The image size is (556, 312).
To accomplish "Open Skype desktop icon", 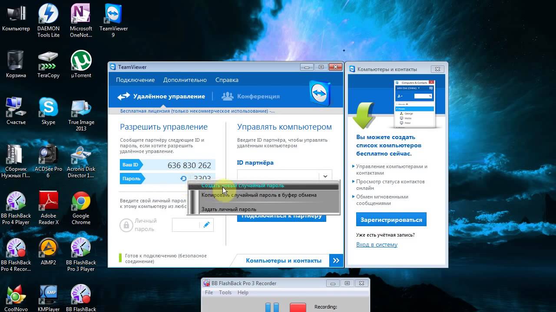I will (x=48, y=111).
